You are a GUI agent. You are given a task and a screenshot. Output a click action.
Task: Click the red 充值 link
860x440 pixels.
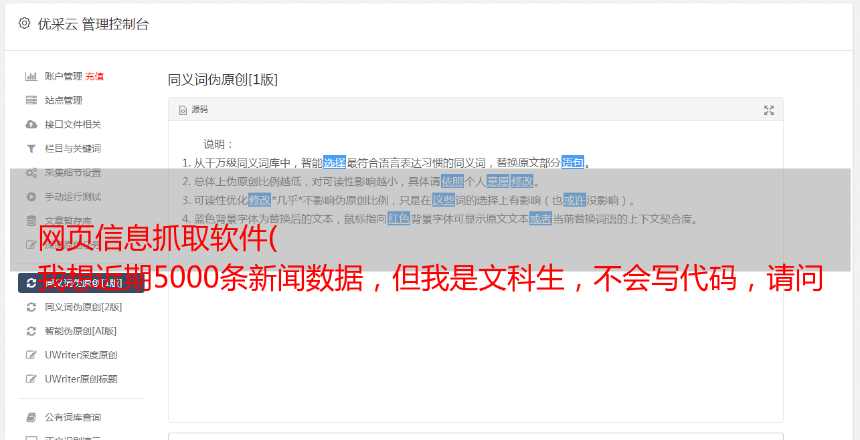pos(94,76)
